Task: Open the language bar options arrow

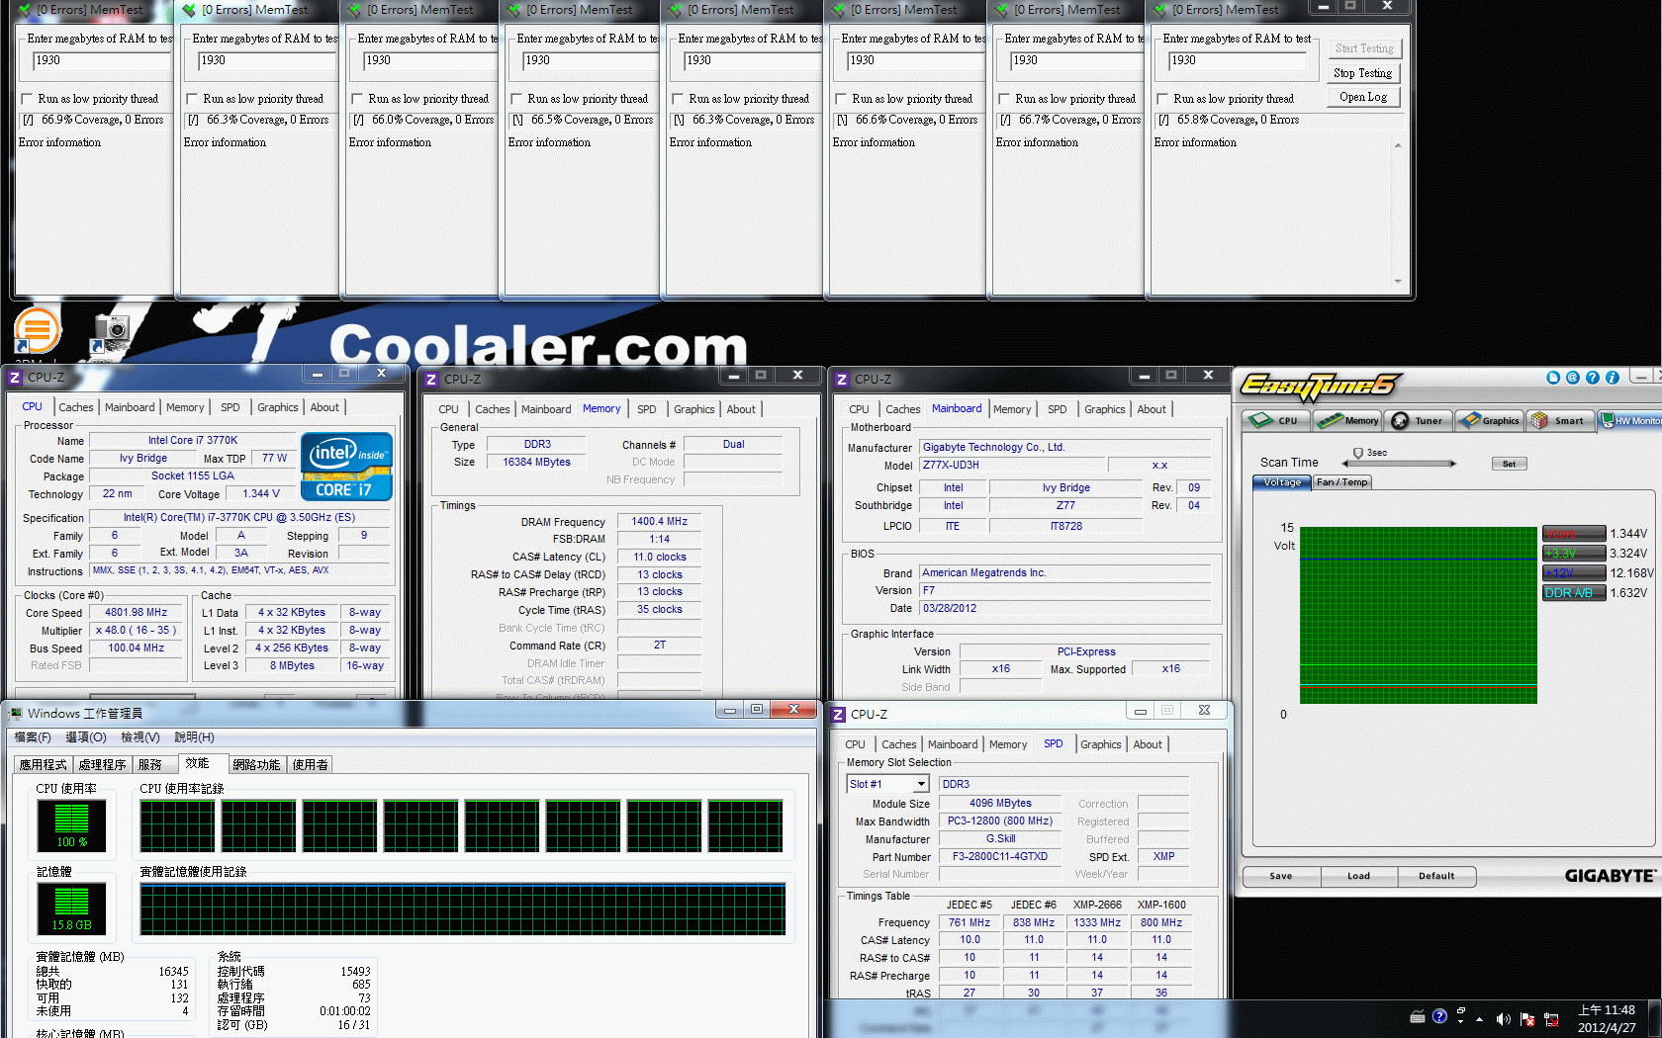Action: (1461, 1022)
